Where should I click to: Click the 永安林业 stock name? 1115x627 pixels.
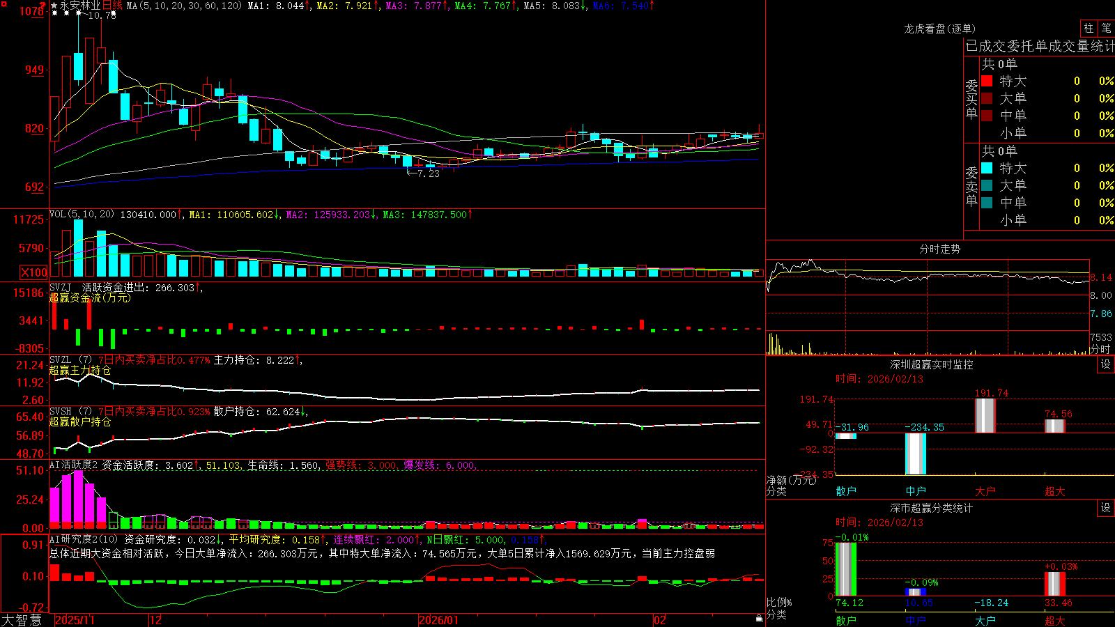point(80,6)
